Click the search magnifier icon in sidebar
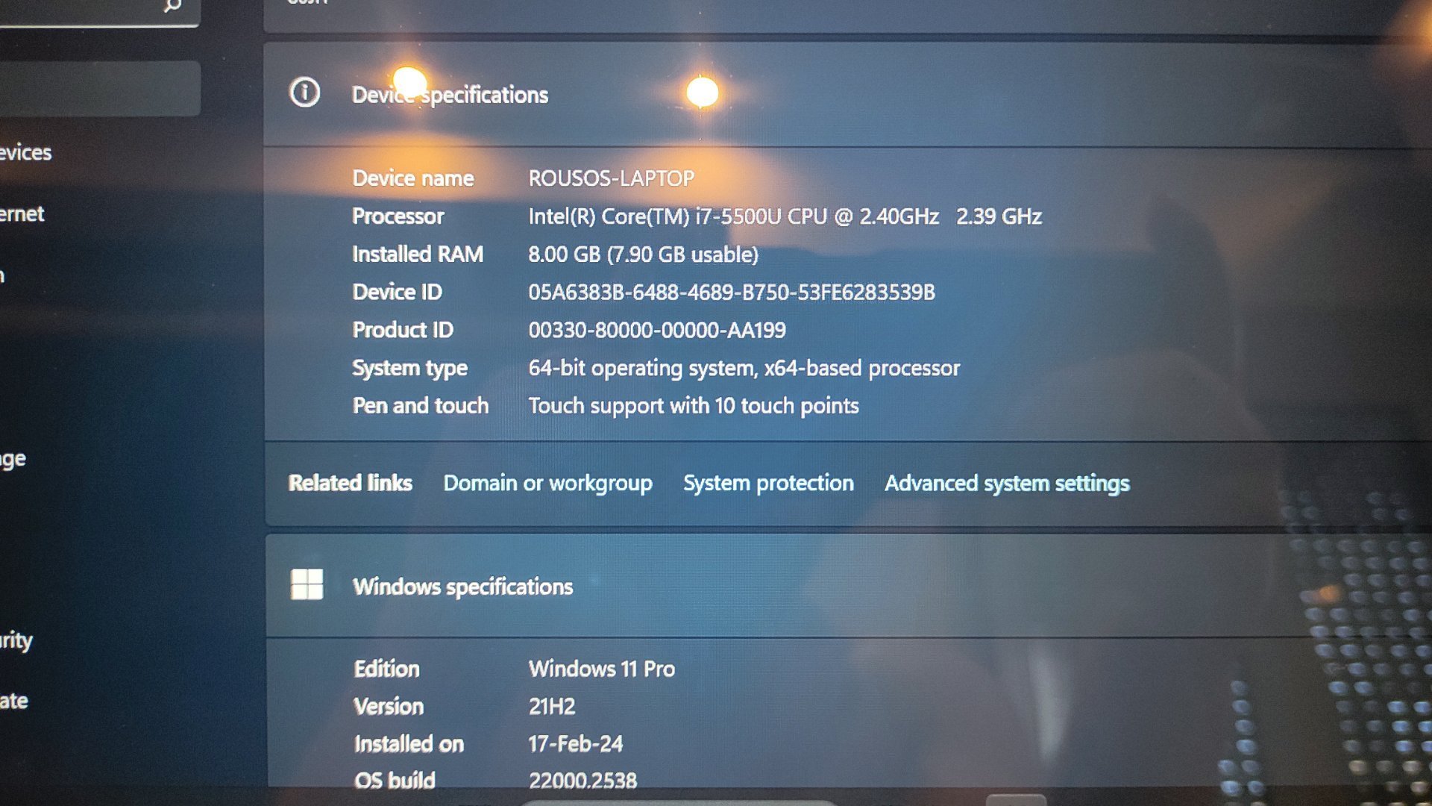The image size is (1432, 806). click(172, 6)
